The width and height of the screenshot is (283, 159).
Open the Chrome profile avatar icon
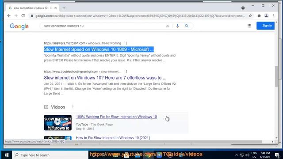click(266, 16)
